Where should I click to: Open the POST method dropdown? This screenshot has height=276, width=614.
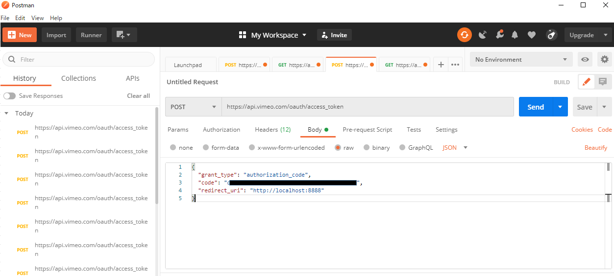pyautogui.click(x=194, y=107)
